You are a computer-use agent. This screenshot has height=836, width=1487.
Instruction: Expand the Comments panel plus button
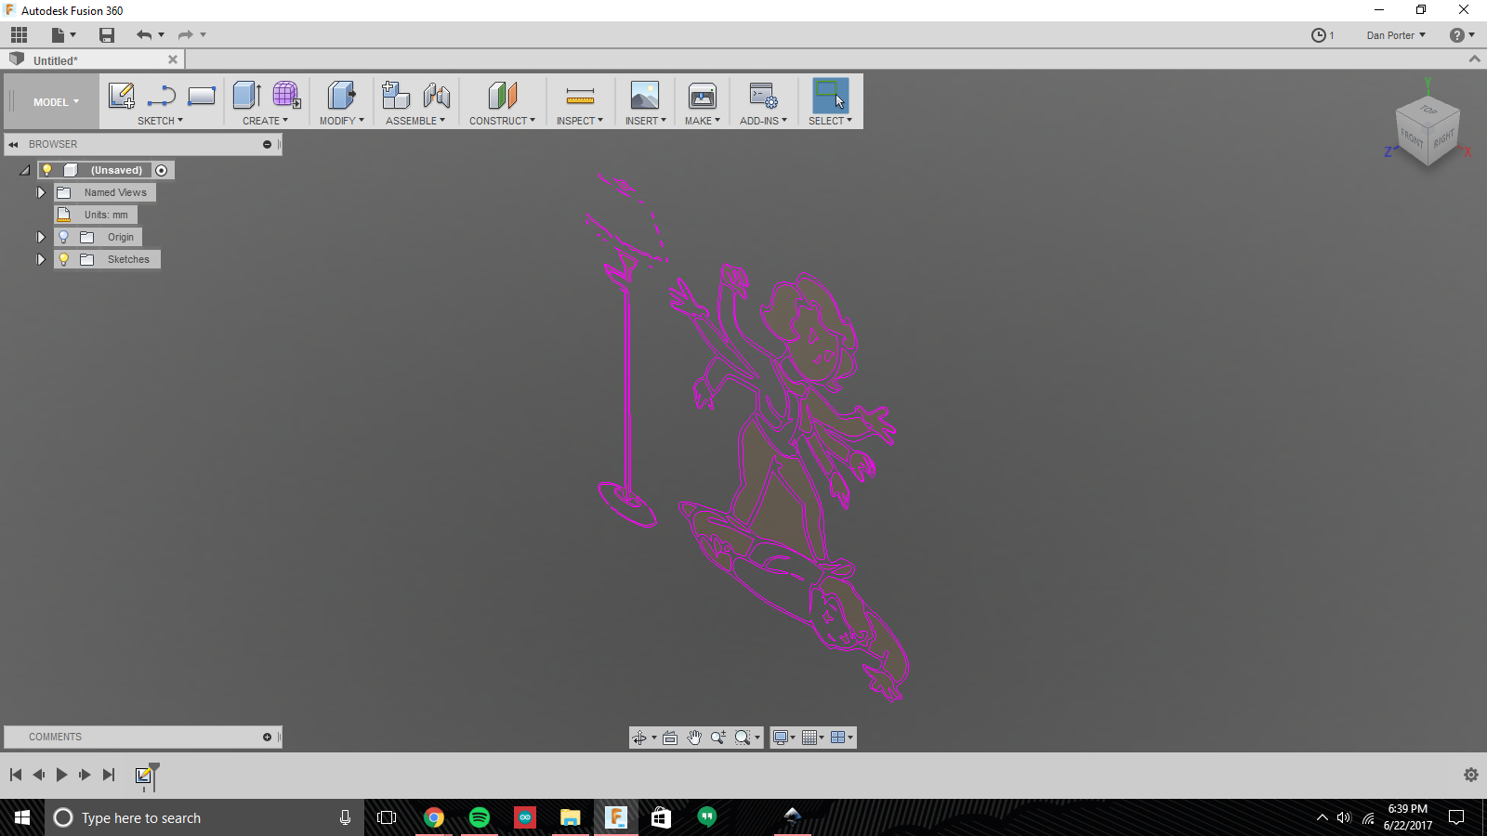click(267, 738)
